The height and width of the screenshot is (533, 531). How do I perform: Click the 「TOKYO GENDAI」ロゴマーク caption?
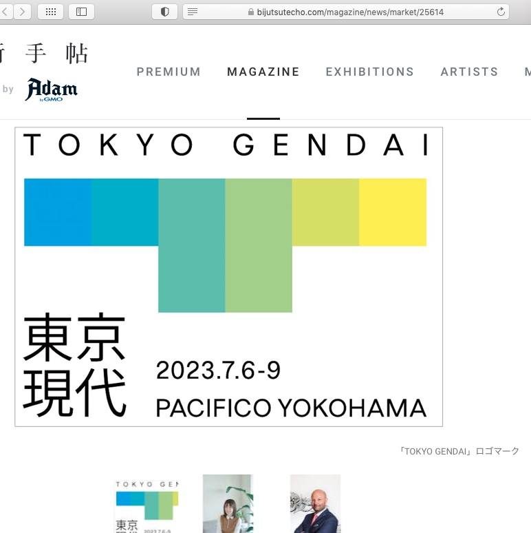pos(459,451)
